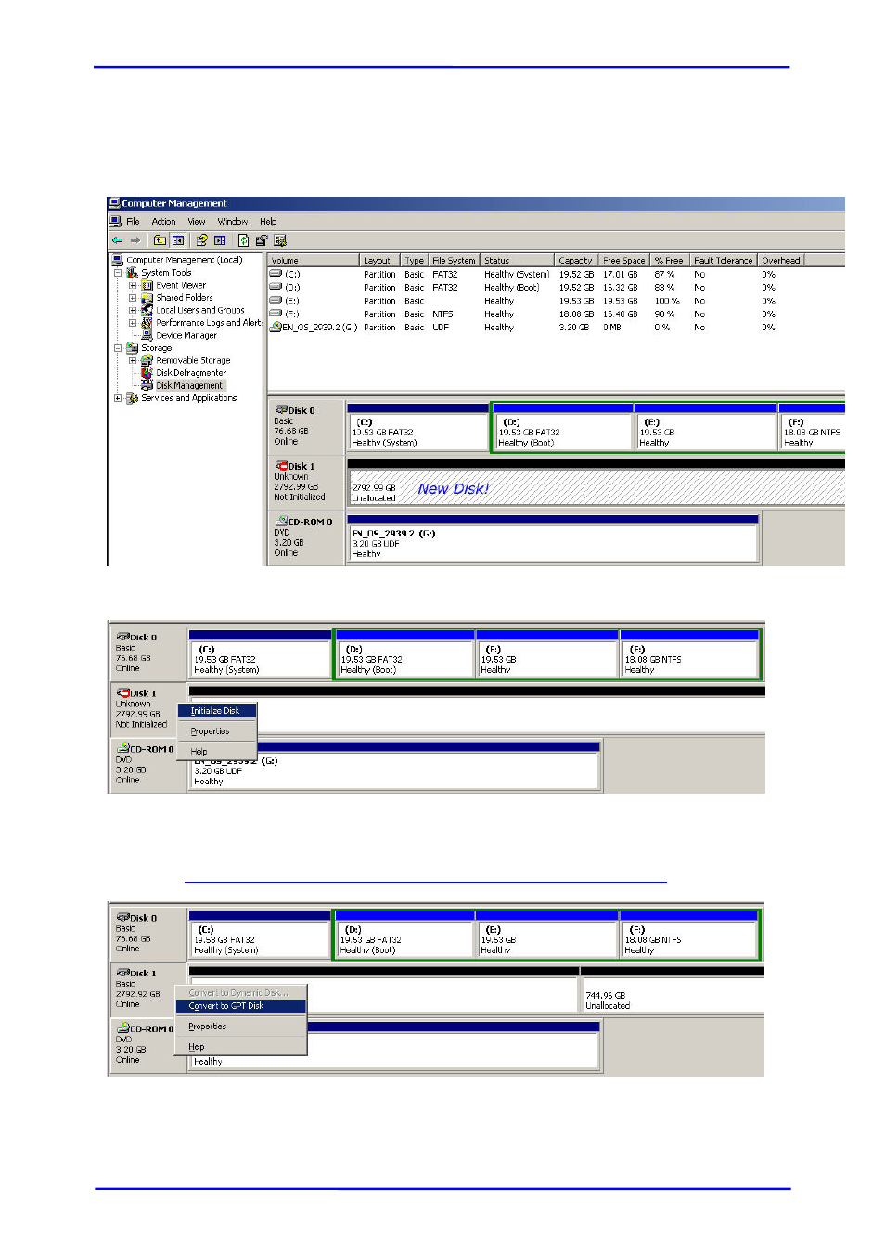885x1253 pixels.
Task: Open the Action menu
Action: click(x=163, y=222)
